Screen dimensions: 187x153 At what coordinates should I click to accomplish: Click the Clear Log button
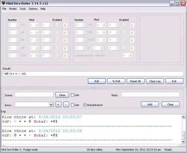(x=155, y=81)
